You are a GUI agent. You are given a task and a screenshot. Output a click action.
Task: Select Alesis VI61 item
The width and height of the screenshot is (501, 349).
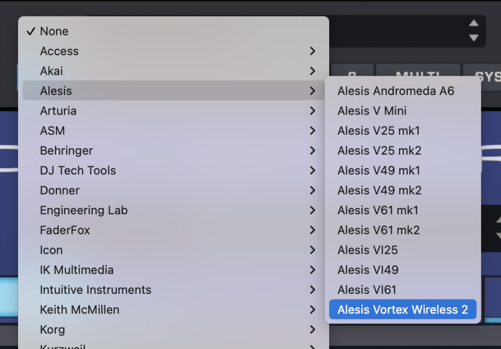pos(367,290)
